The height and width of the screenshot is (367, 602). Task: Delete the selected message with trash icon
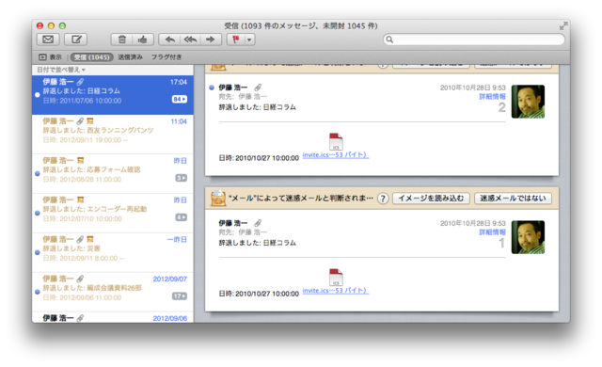[121, 40]
